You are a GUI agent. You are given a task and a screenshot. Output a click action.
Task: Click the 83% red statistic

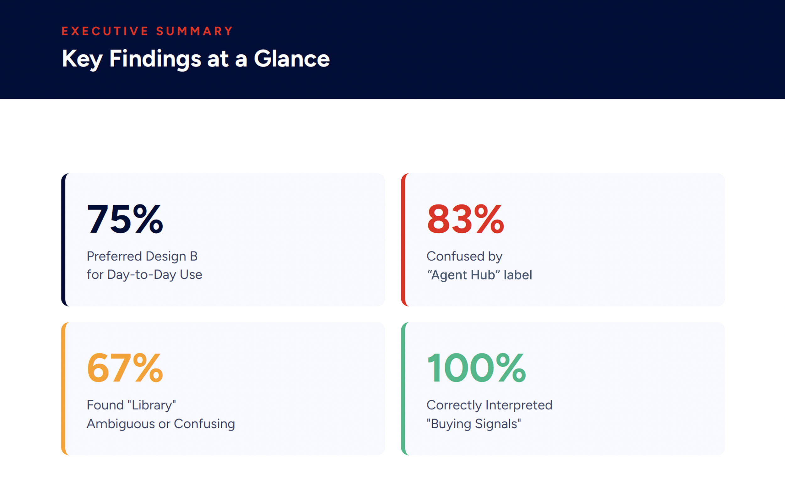click(465, 219)
